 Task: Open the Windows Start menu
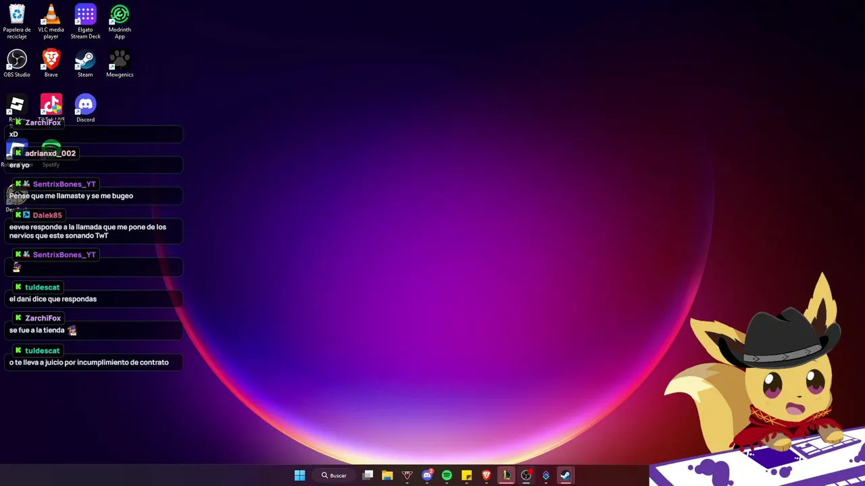(299, 475)
